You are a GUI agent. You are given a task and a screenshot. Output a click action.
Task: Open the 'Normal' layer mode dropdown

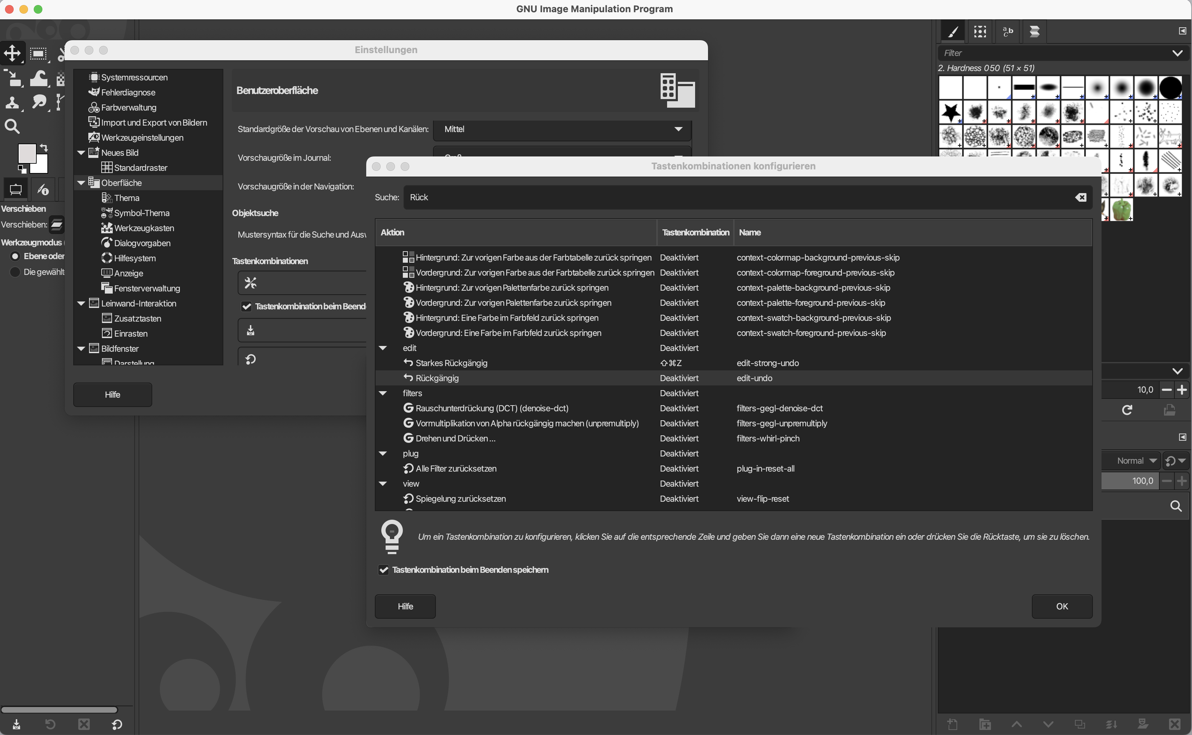[x=1131, y=461]
